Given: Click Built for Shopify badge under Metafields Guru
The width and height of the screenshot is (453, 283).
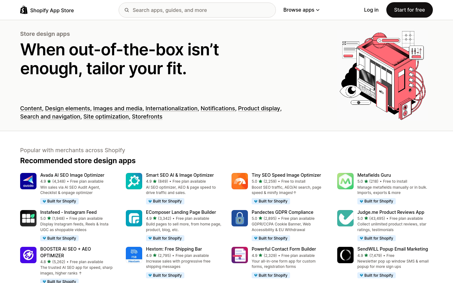Looking at the screenshot, I should [377, 201].
